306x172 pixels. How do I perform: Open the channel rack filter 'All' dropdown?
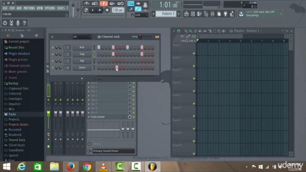point(82,37)
